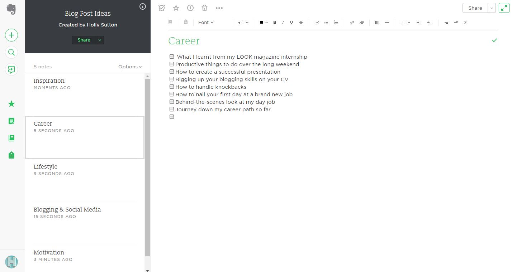The width and height of the screenshot is (512, 272).
Task: Insert a bulleted list
Action: (x=326, y=23)
